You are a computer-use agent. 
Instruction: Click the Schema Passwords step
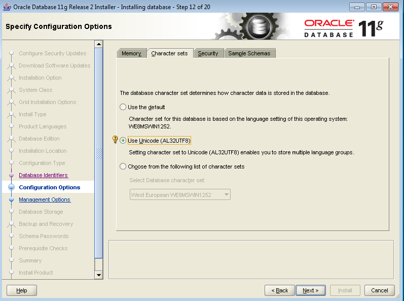44,236
